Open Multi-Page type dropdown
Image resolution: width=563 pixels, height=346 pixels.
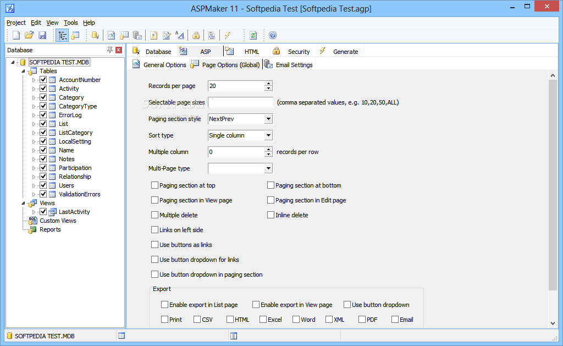pos(268,168)
